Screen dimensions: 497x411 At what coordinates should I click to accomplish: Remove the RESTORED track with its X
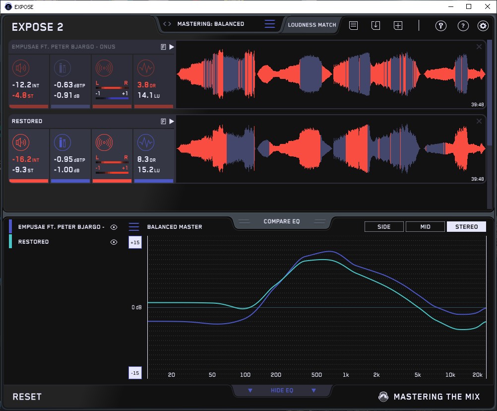(x=479, y=122)
